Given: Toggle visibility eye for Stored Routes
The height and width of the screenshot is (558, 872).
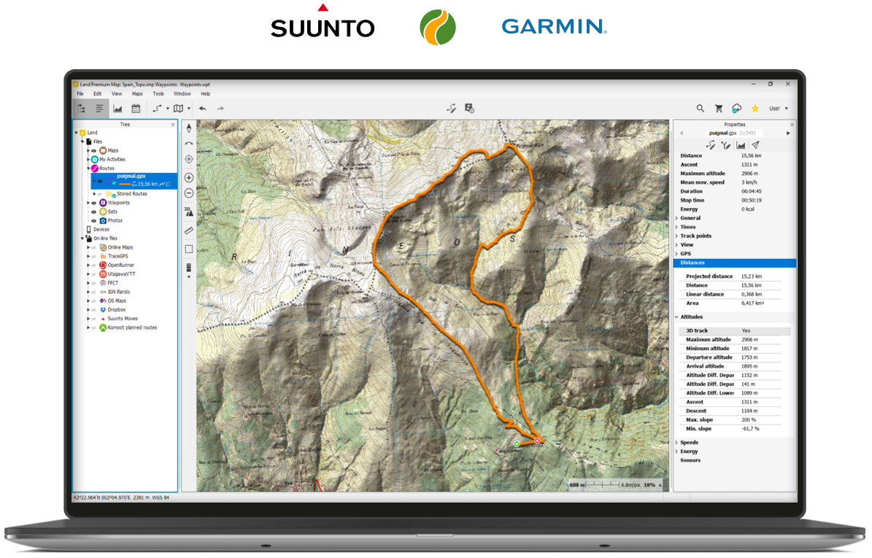Looking at the screenshot, I should coord(100,194).
